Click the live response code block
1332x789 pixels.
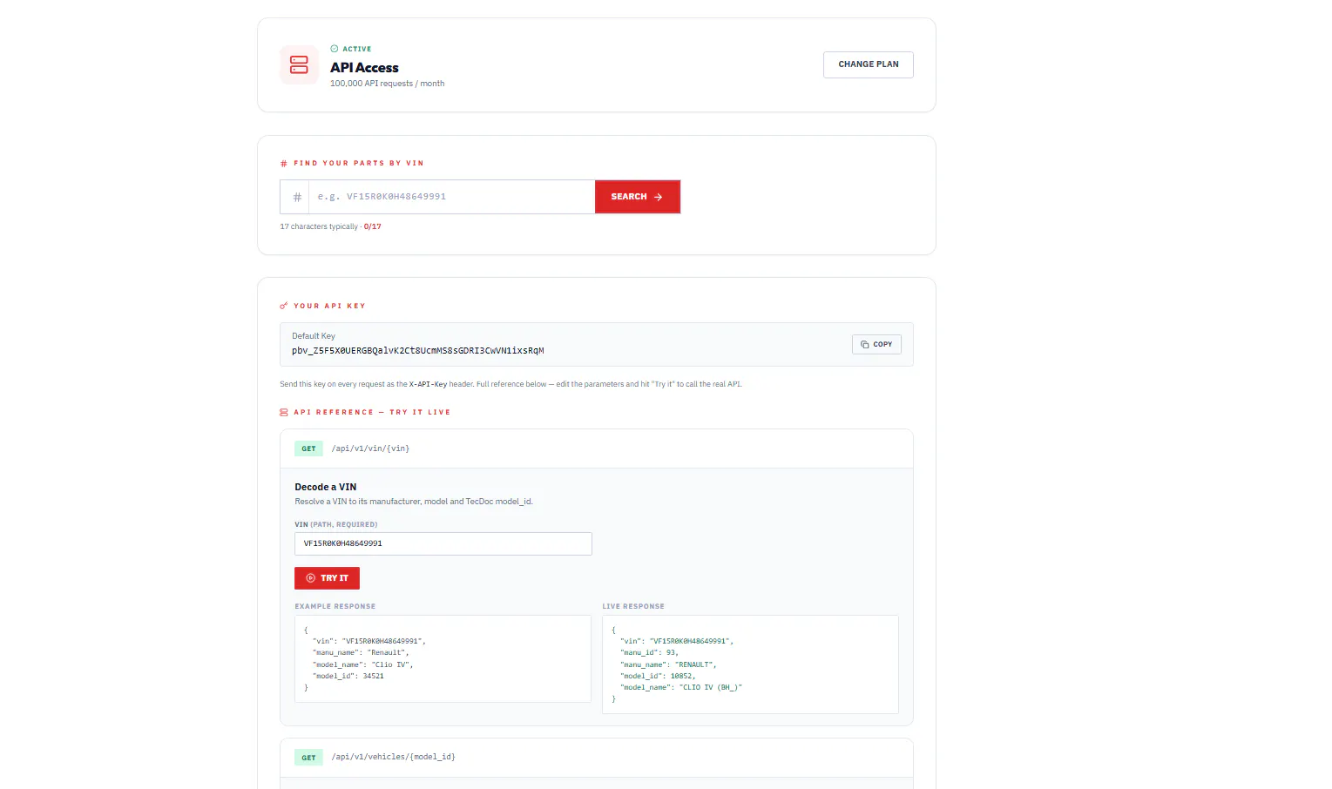pos(750,664)
